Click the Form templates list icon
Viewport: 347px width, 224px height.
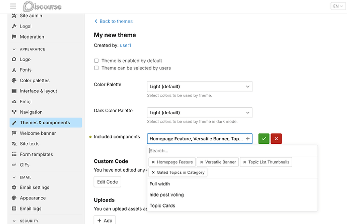tap(14, 154)
